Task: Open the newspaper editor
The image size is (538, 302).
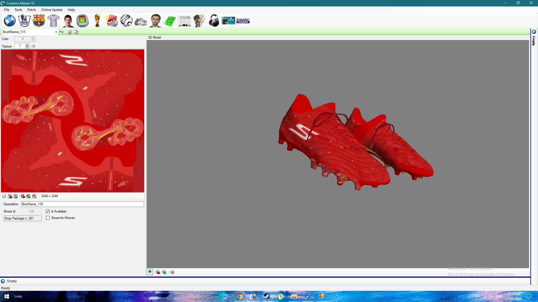Action: (x=184, y=21)
